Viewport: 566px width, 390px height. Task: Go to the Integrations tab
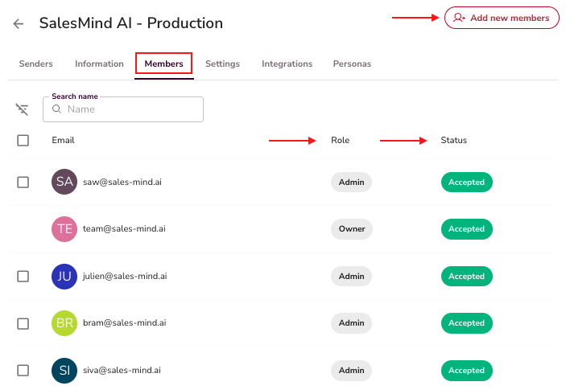[x=287, y=64]
